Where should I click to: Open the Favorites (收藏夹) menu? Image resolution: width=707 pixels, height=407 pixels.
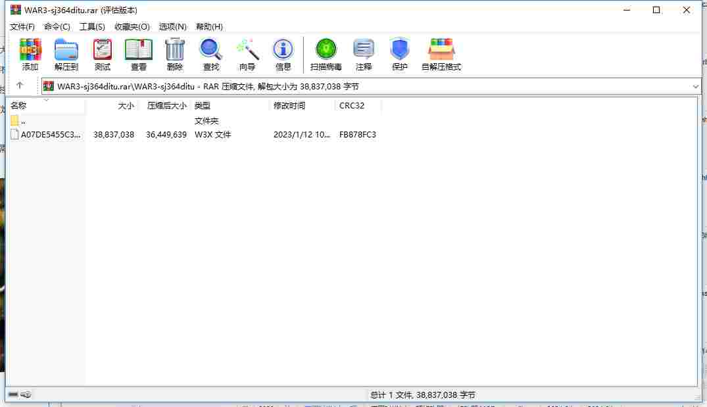click(x=132, y=26)
